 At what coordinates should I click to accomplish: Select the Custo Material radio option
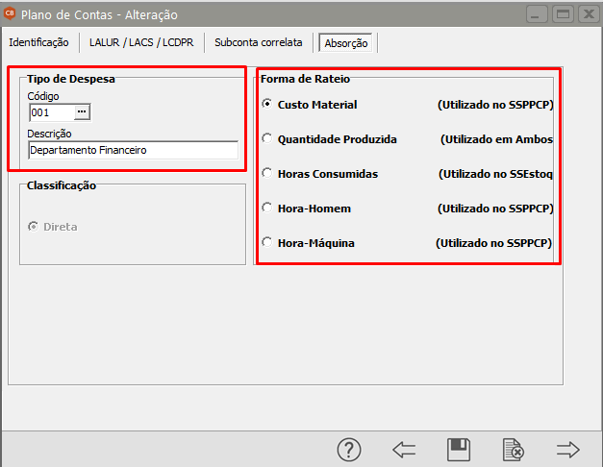pos(267,104)
